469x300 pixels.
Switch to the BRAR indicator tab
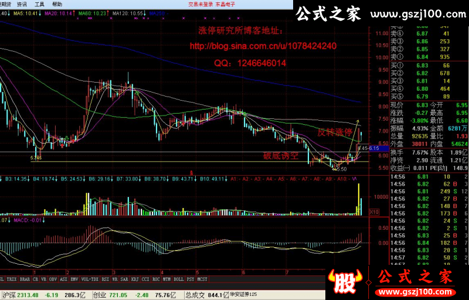tap(25, 279)
